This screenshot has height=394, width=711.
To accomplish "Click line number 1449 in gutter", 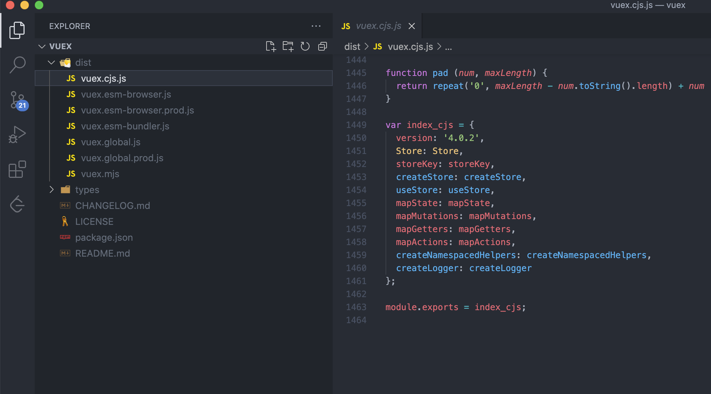I will click(356, 125).
